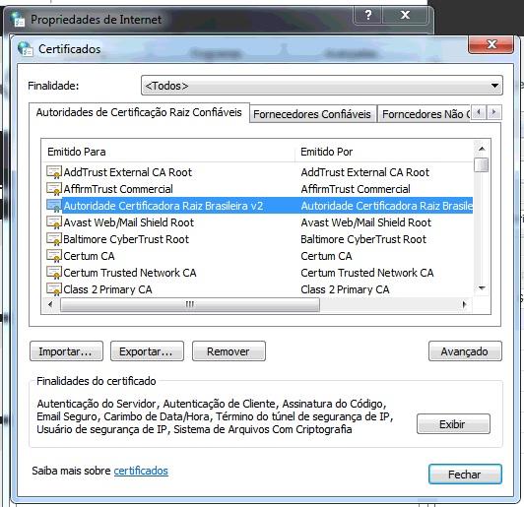Click the Exportar... button
The height and width of the screenshot is (507, 524).
(x=147, y=351)
